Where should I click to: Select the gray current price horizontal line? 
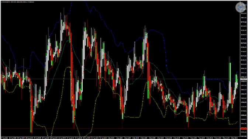(120, 79)
